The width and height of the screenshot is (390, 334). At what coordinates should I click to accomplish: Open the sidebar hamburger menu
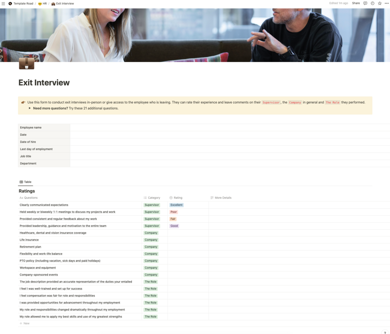point(3,3)
